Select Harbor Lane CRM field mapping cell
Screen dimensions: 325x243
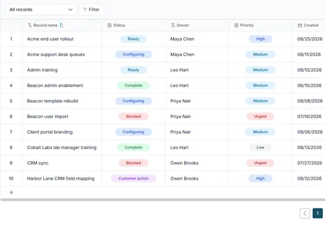pos(62,179)
